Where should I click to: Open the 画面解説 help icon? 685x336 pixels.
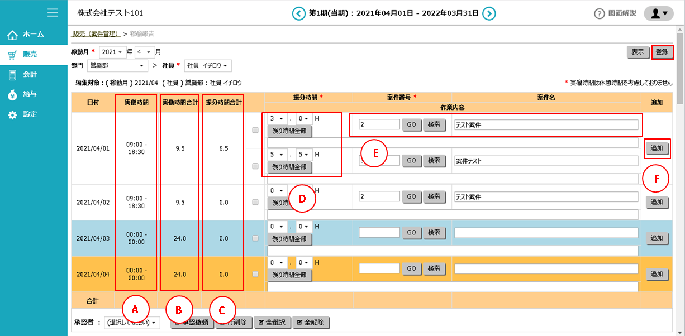click(600, 13)
